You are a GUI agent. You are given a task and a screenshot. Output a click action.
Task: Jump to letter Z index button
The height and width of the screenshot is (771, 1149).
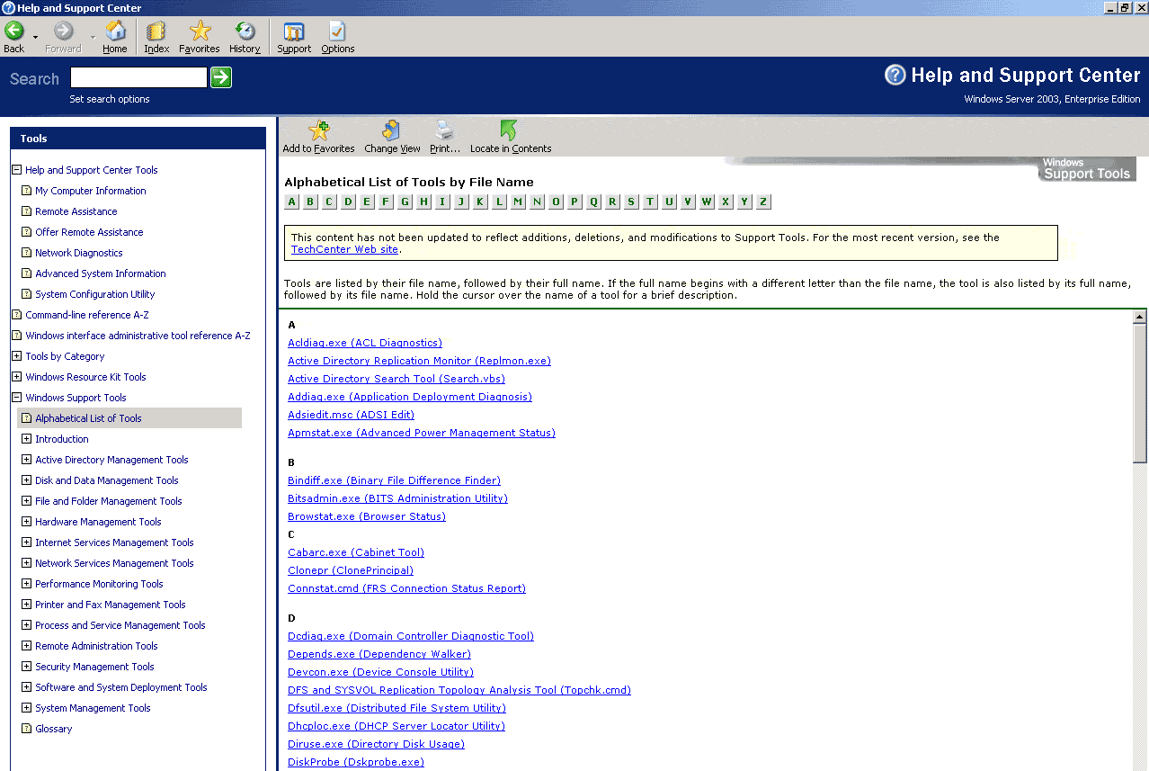(x=763, y=202)
